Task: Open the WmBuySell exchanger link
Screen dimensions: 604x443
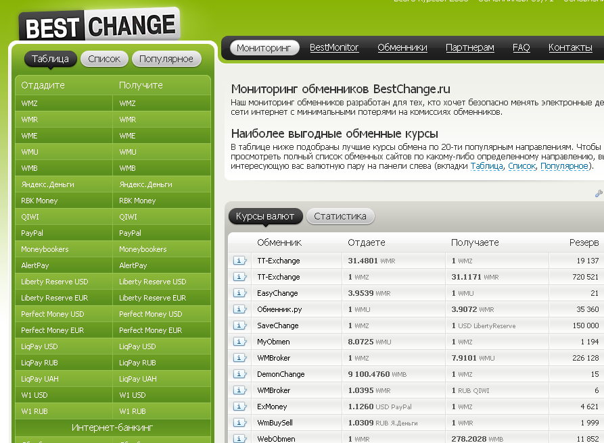Action: pos(275,423)
